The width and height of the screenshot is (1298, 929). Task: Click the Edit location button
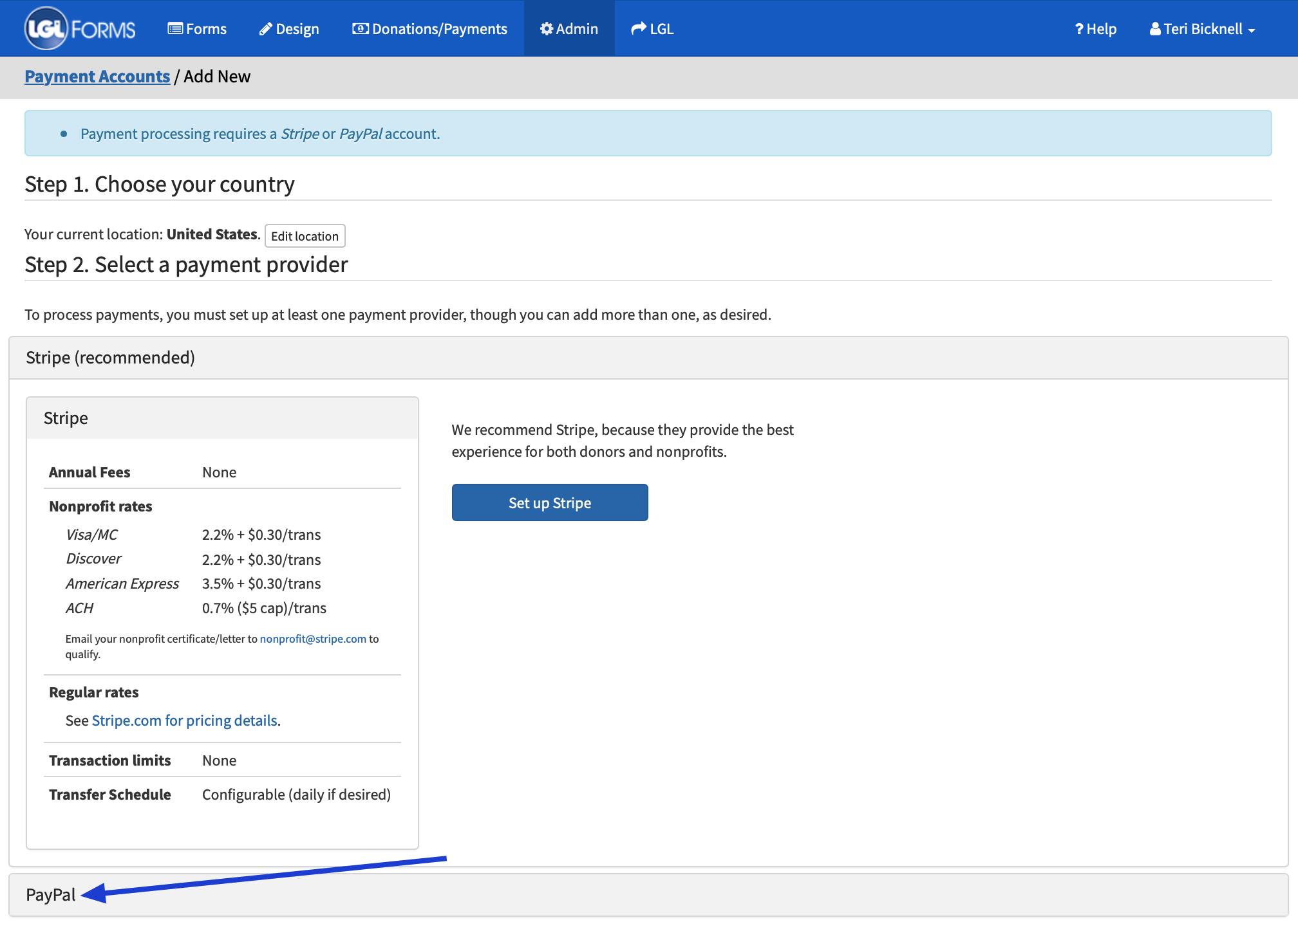click(305, 235)
